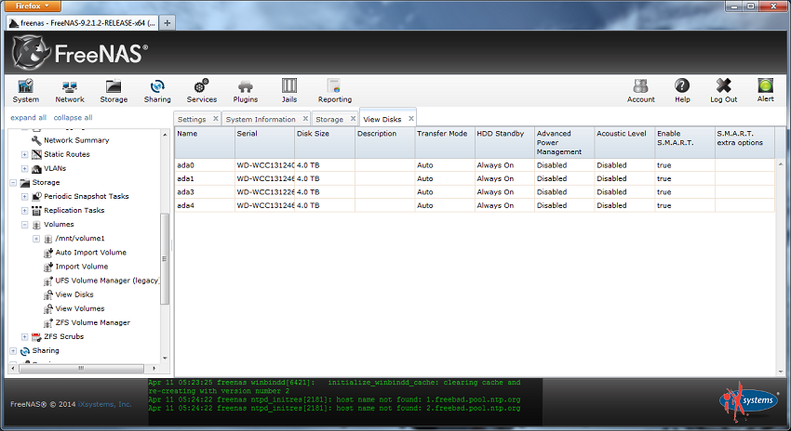791x431 pixels.
Task: Click the Replication Tasks icon
Action: [36, 211]
